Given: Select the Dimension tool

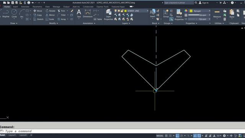Looking at the screenshot, I should 88,13.
